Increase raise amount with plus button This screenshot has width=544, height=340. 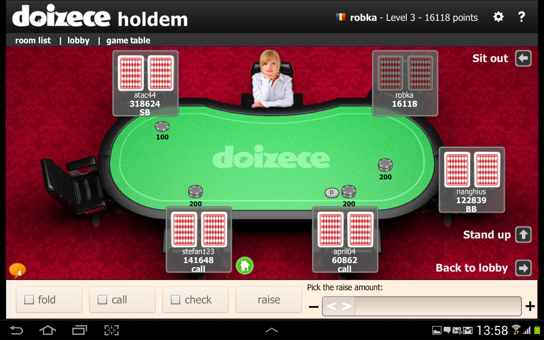tap(530, 306)
